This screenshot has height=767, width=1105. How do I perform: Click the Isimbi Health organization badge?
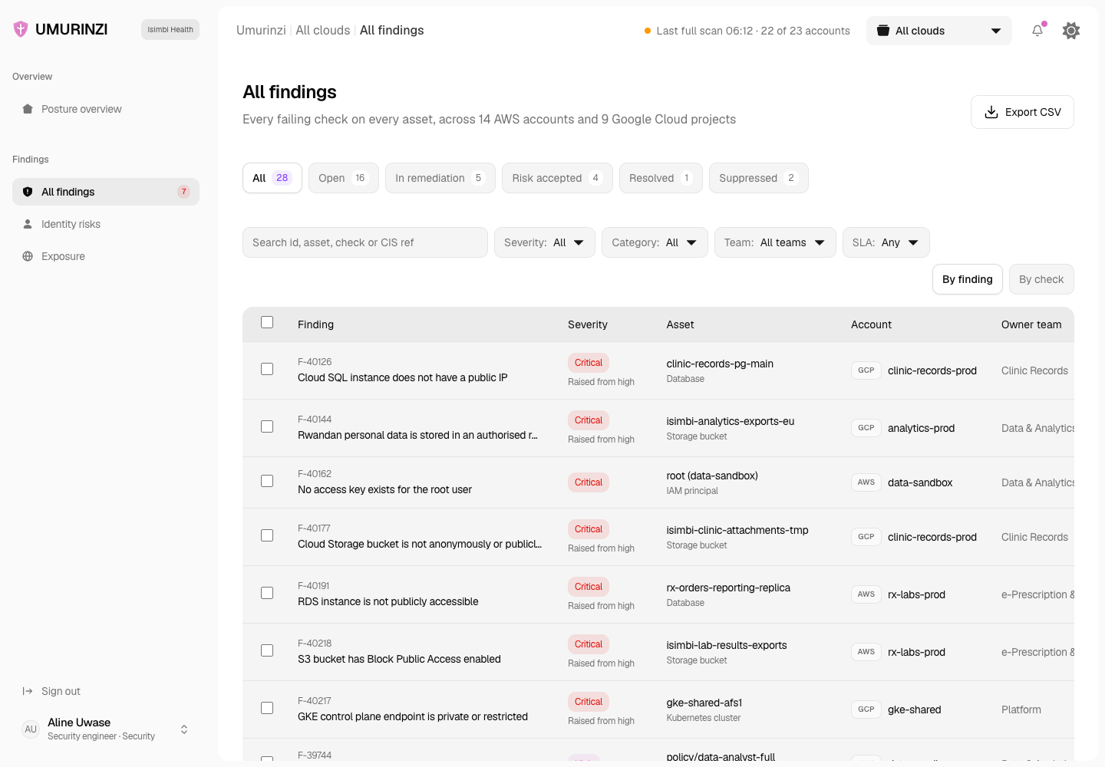(170, 29)
